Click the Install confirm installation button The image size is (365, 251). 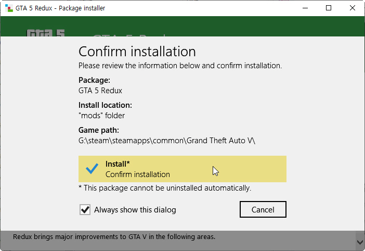182,169
